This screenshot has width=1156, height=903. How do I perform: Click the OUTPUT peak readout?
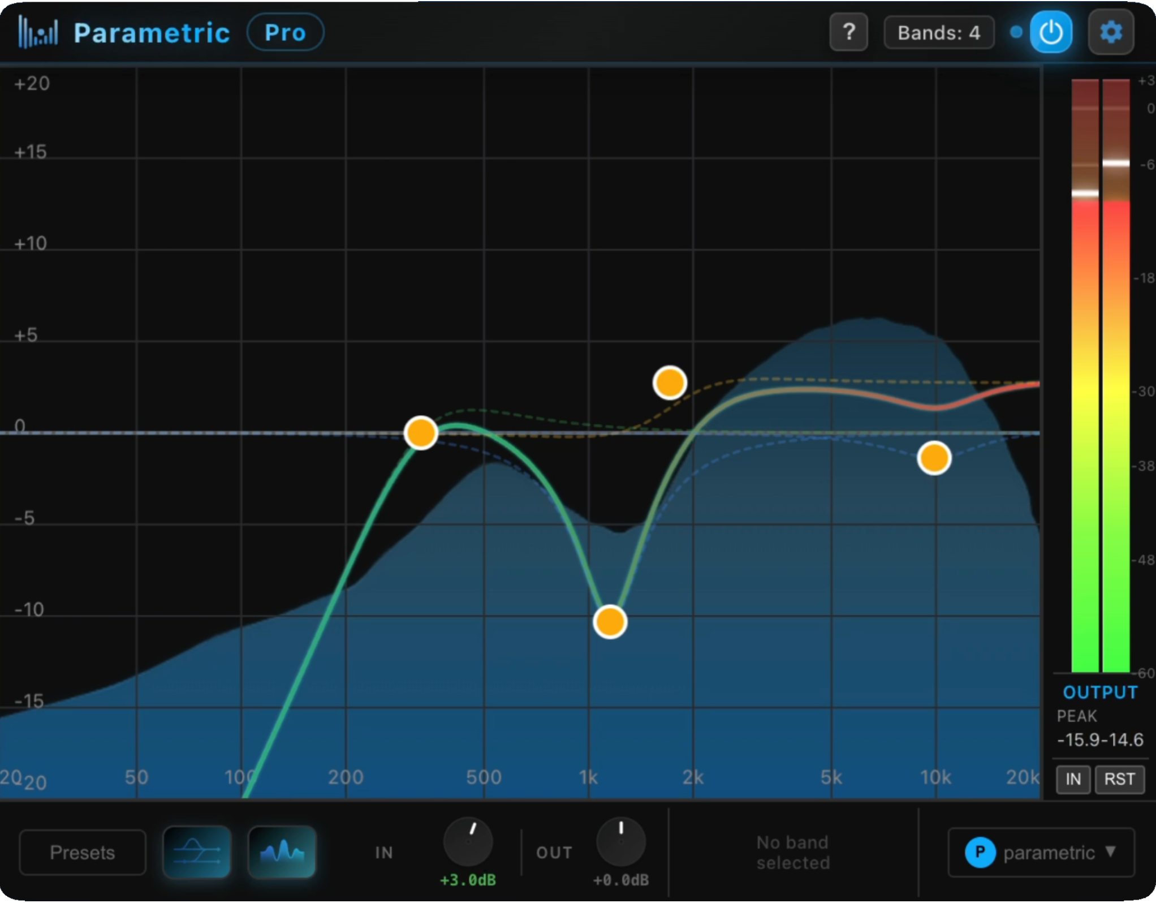1100,691
